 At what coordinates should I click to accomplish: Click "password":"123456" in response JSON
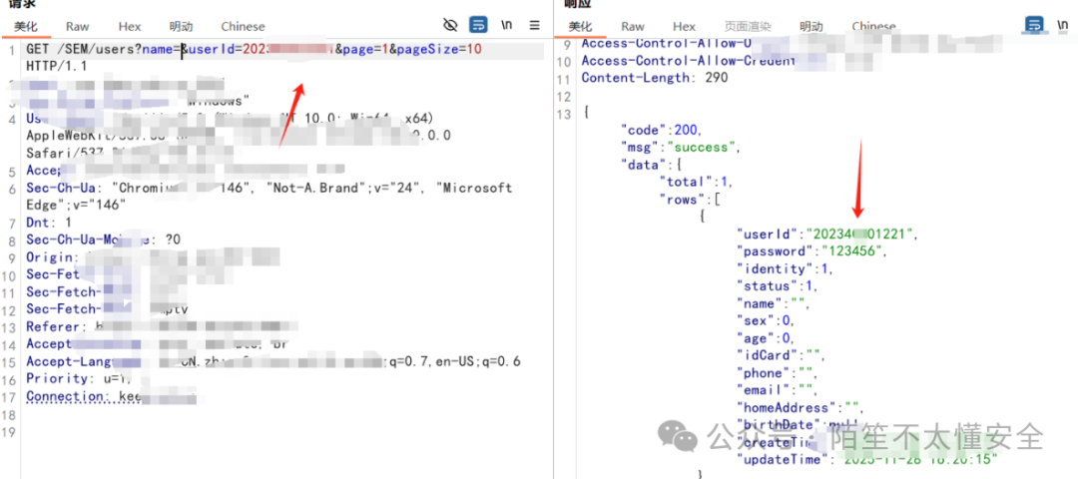(x=812, y=250)
